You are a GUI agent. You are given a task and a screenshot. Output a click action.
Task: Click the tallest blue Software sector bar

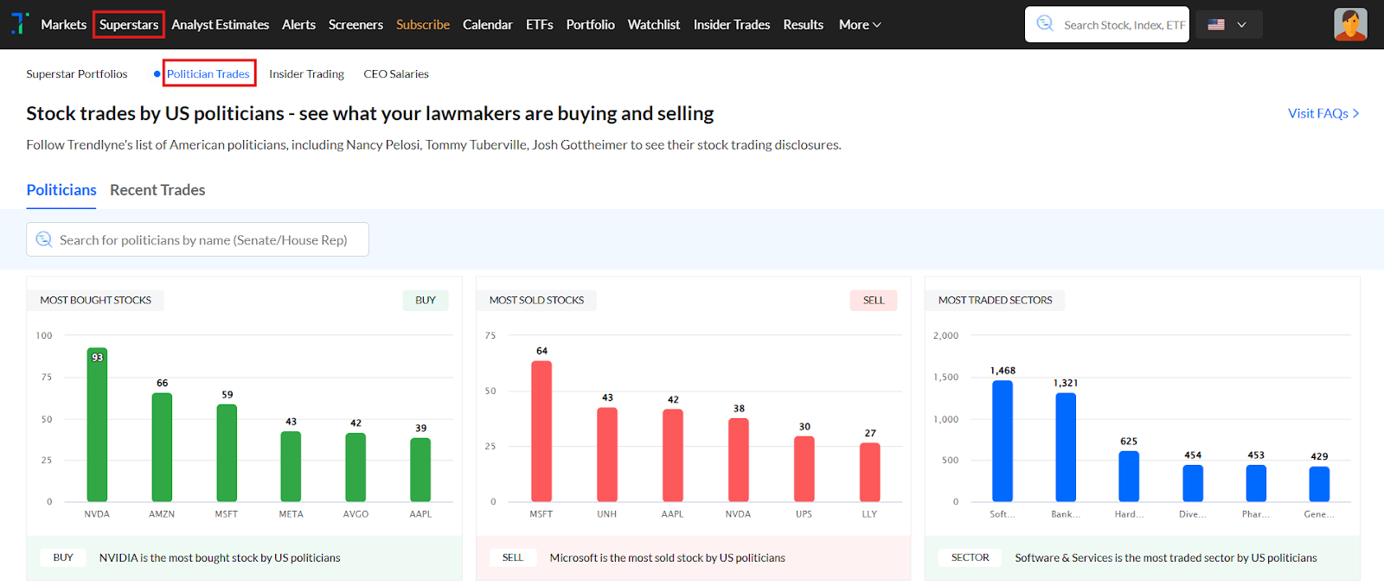[x=1003, y=441]
